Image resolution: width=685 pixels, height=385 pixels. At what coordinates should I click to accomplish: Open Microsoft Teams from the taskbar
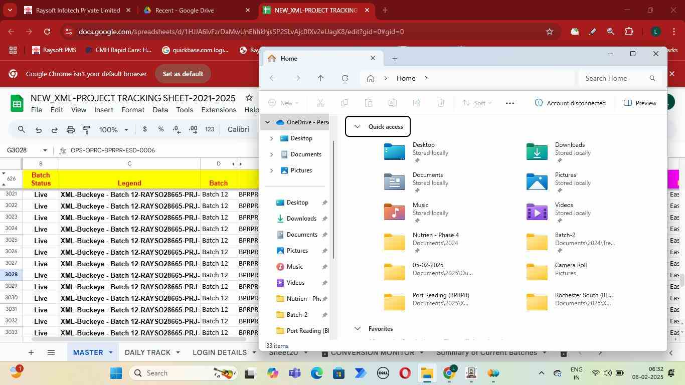coord(295,373)
